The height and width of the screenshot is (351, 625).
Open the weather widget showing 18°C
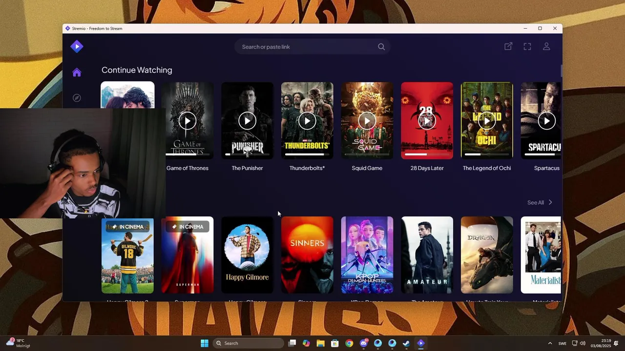18,343
